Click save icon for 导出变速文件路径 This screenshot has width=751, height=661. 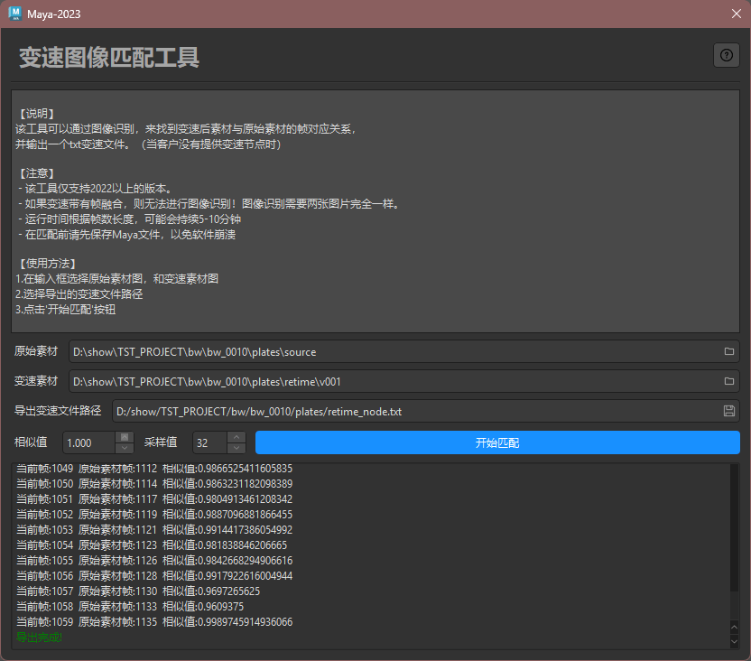click(728, 411)
